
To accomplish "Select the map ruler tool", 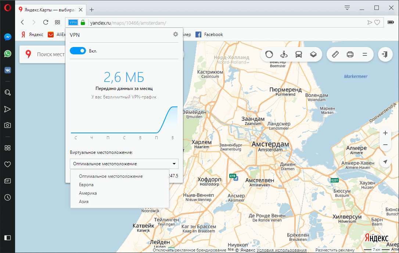I will pyautogui.click(x=335, y=54).
